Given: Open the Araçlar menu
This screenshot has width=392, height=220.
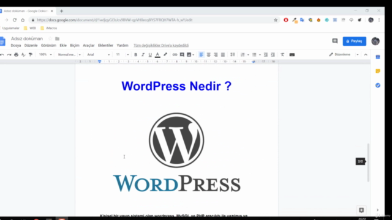Looking at the screenshot, I should pyautogui.click(x=89, y=45).
